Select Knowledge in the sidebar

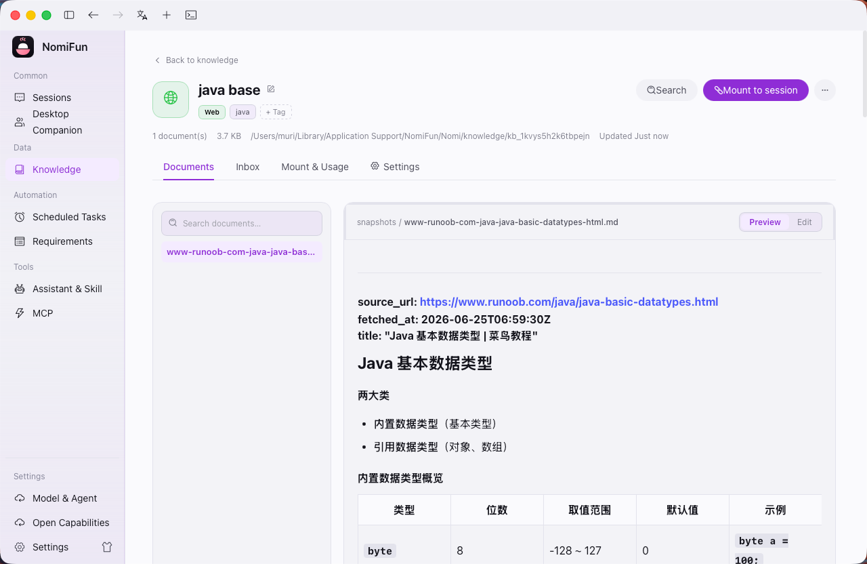(62, 169)
